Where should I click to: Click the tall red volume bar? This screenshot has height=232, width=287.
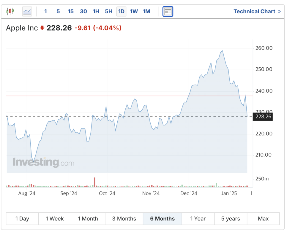95,182
